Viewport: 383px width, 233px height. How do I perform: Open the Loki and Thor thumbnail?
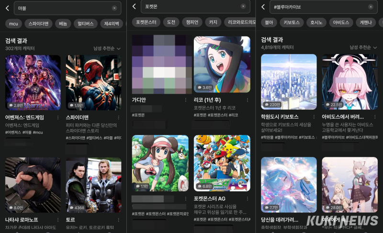click(93, 185)
